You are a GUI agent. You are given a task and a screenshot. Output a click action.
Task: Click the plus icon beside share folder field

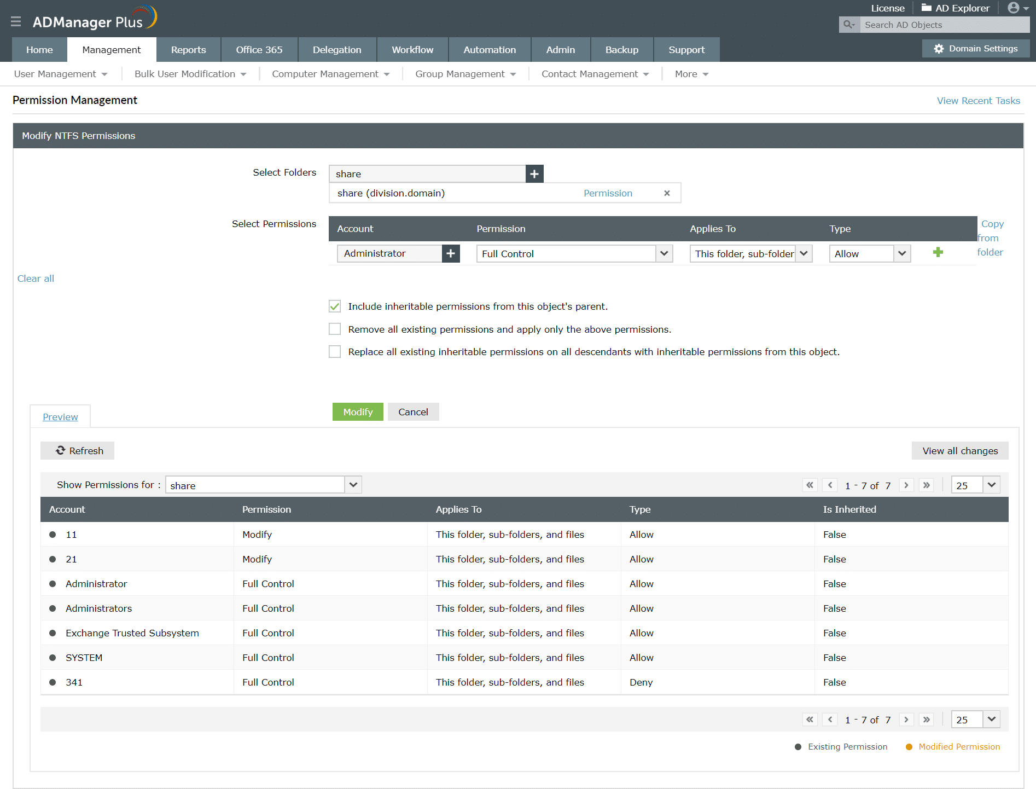534,174
